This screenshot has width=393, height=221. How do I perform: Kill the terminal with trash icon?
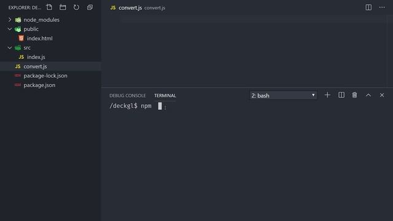(x=355, y=95)
